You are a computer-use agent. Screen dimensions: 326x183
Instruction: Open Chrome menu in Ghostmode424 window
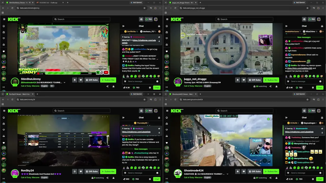[x=323, y=99]
